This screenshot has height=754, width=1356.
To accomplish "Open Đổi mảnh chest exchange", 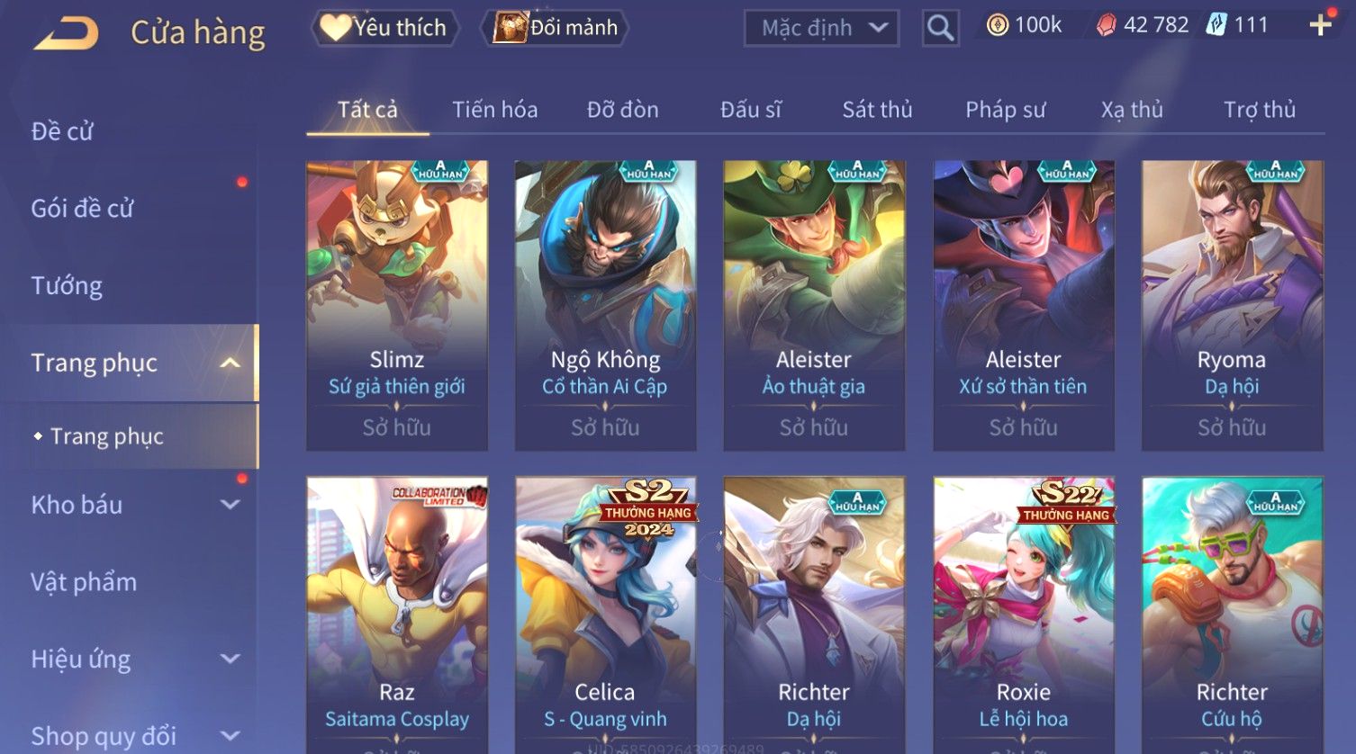I will click(555, 28).
